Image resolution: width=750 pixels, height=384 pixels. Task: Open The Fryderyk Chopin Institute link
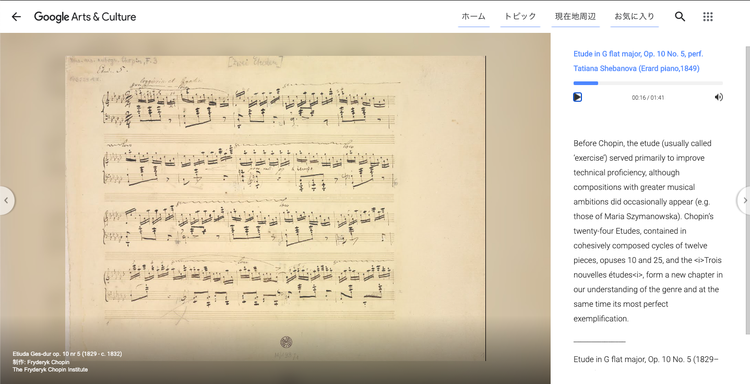pyautogui.click(x=50, y=369)
